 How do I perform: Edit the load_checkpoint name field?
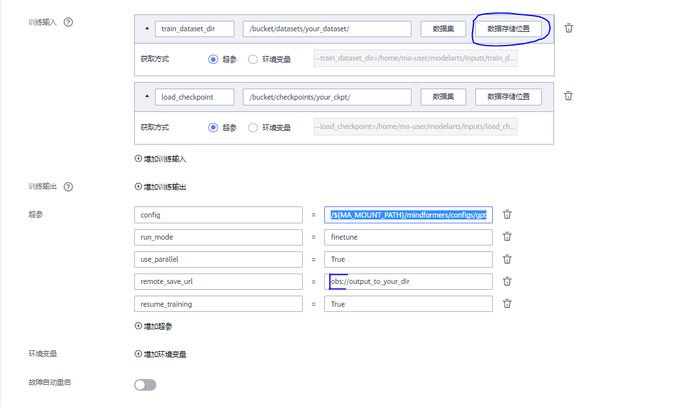click(195, 97)
